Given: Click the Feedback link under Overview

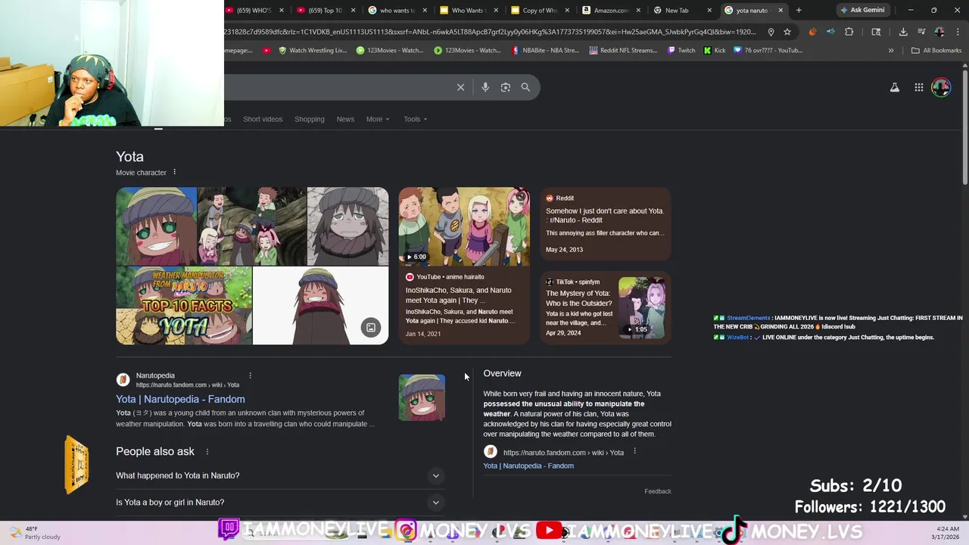Looking at the screenshot, I should (x=658, y=491).
